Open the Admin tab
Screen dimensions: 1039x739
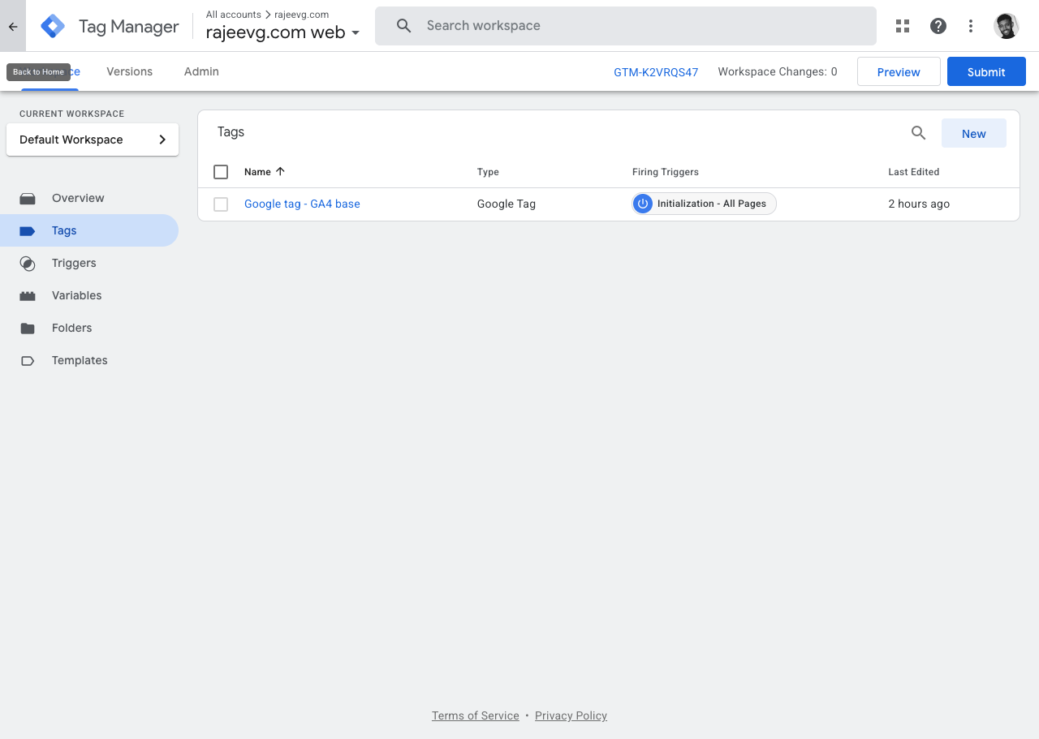click(x=200, y=71)
